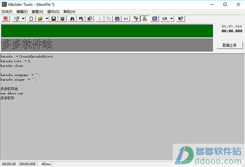Click the gray karaoke lyrics preview panel

point(107,45)
